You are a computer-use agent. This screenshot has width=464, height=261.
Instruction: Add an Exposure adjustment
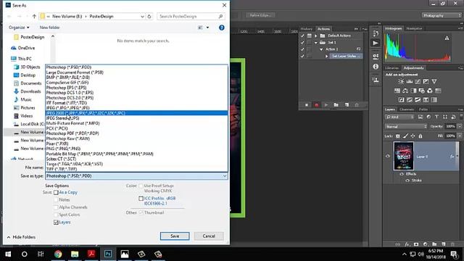coord(426,81)
